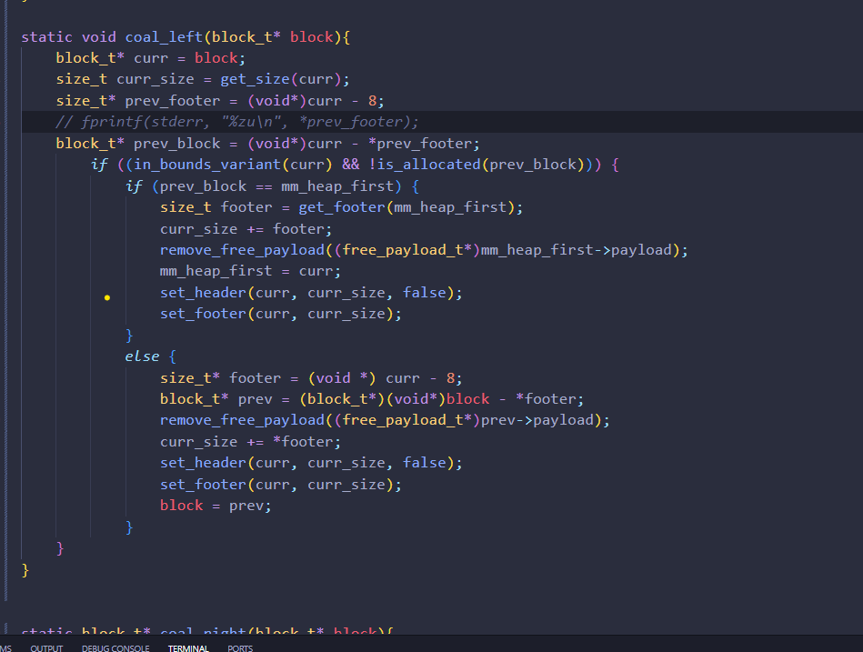Click the get_footer function call
Image resolution: width=863 pixels, height=652 pixels.
(x=341, y=207)
